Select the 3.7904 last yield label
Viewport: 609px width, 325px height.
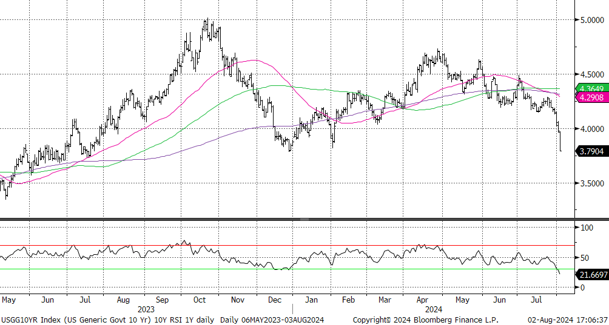pos(591,151)
